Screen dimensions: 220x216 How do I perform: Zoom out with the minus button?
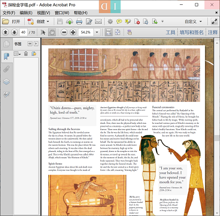coord(64,33)
